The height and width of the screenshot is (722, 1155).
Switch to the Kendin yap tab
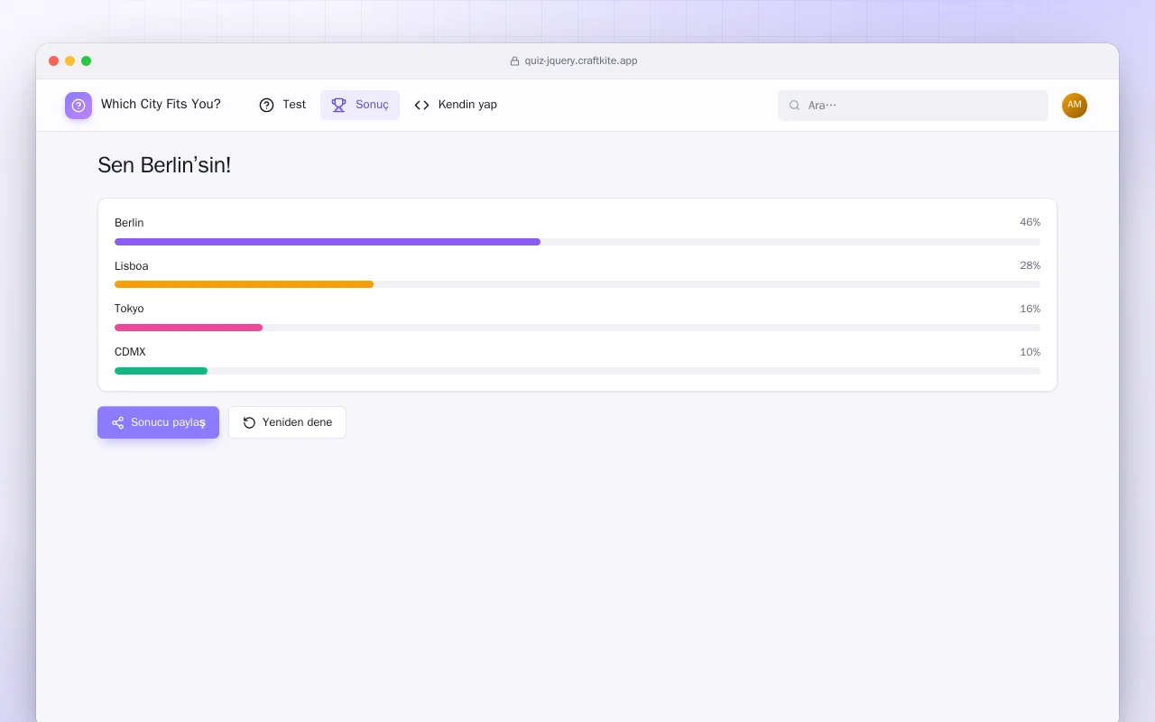pyautogui.click(x=456, y=105)
